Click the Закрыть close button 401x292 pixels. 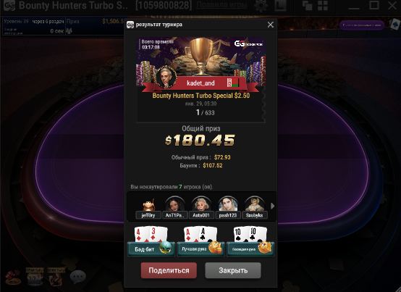coord(233,270)
